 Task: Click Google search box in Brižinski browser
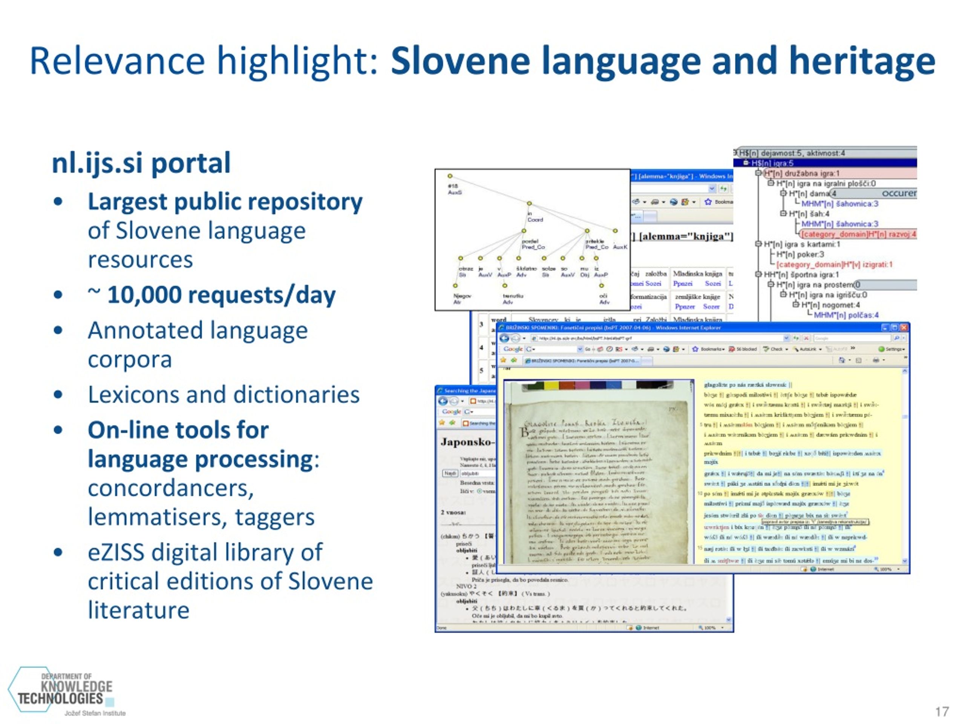pos(852,338)
